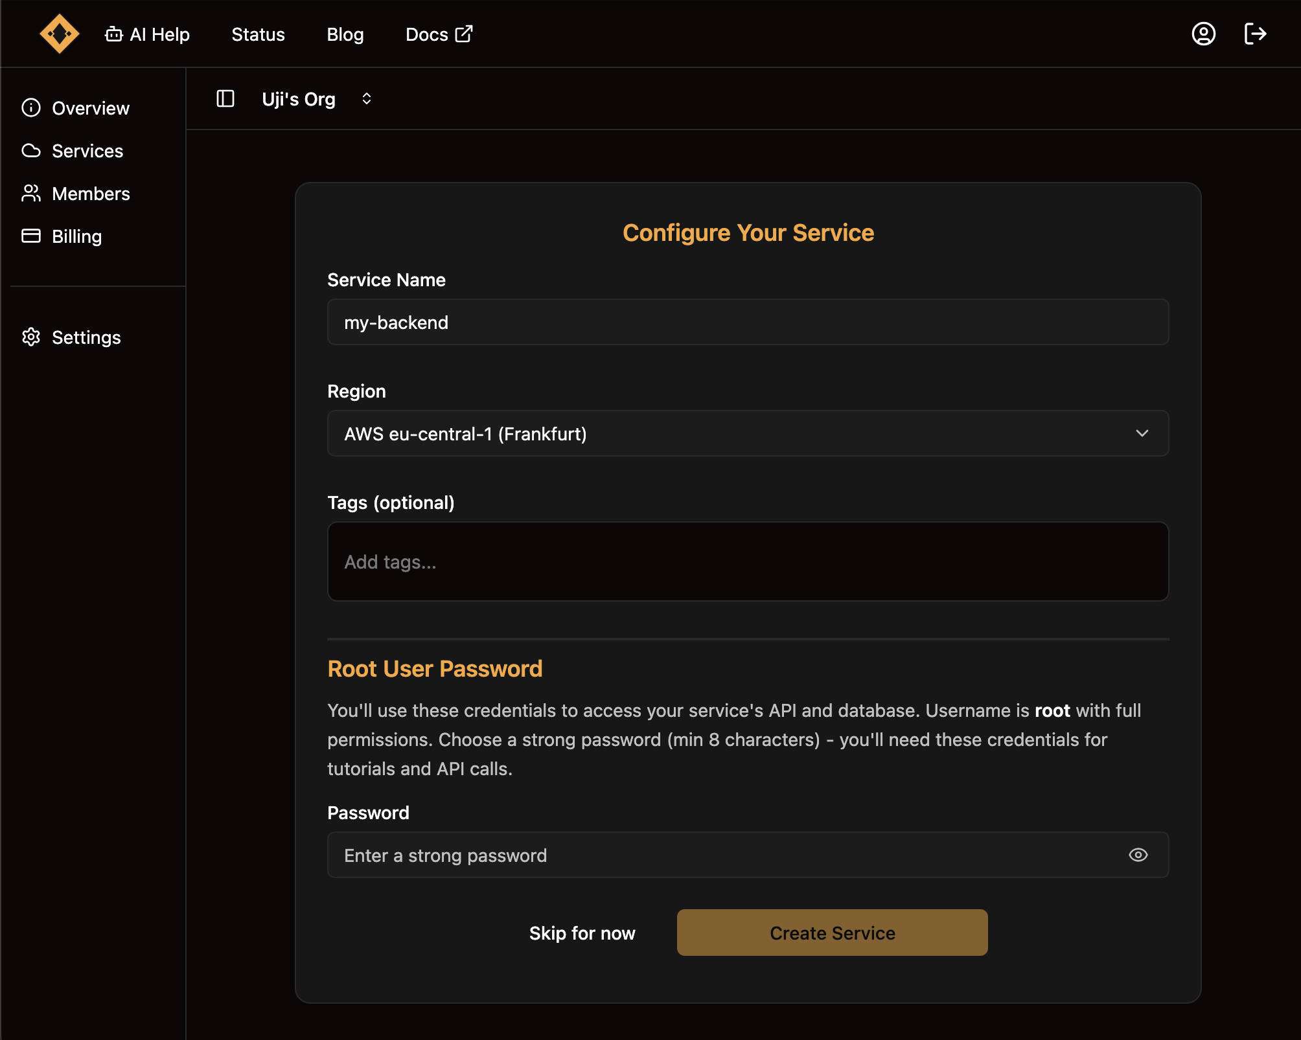Expand the Uji's Org switcher
The height and width of the screenshot is (1040, 1301).
317,99
